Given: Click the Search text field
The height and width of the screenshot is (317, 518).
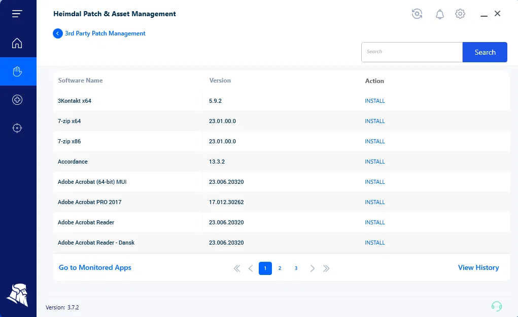Looking at the screenshot, I should [x=412, y=52].
